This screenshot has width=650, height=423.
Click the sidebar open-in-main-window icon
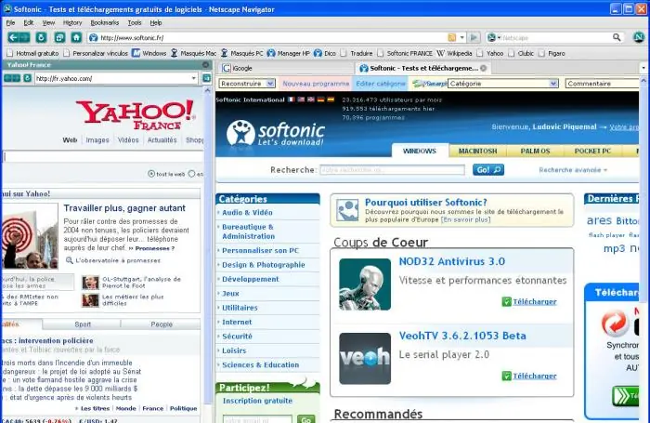coord(206,78)
